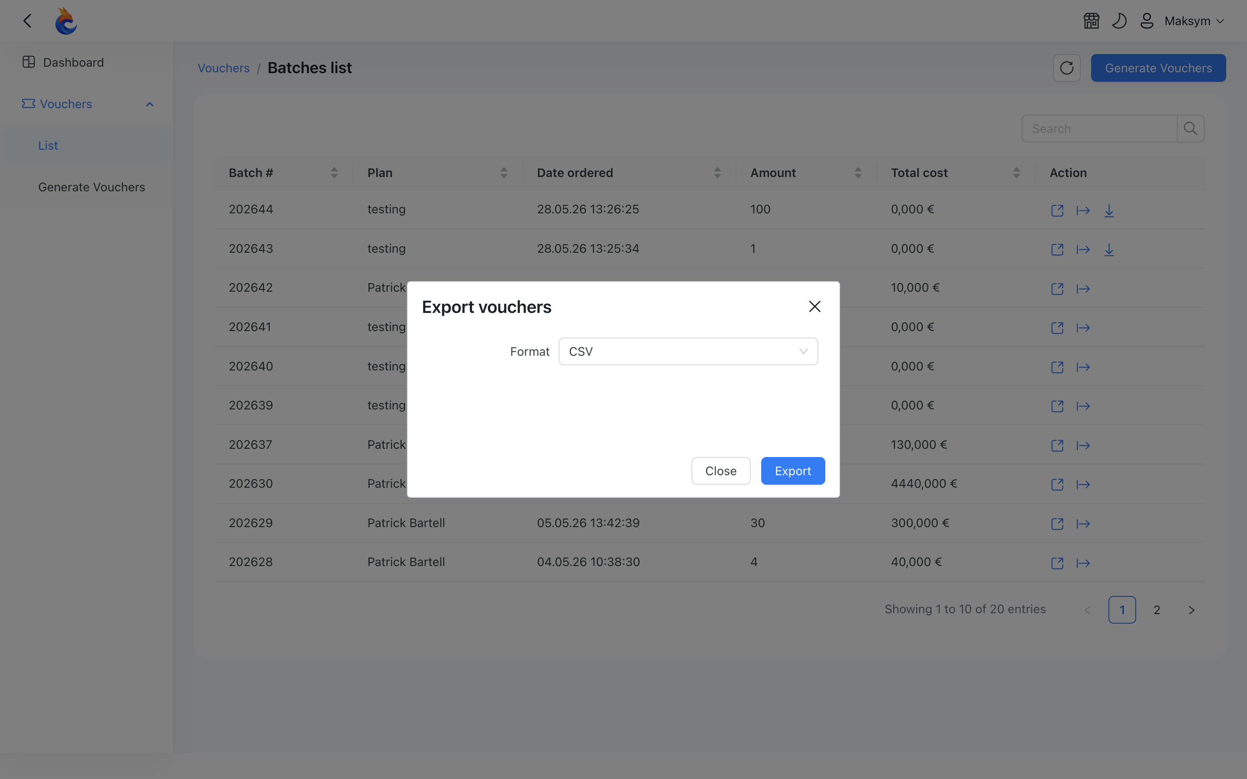Click the Vouchers breadcrumb link
Viewport: 1247px width, 779px height.
coord(223,68)
